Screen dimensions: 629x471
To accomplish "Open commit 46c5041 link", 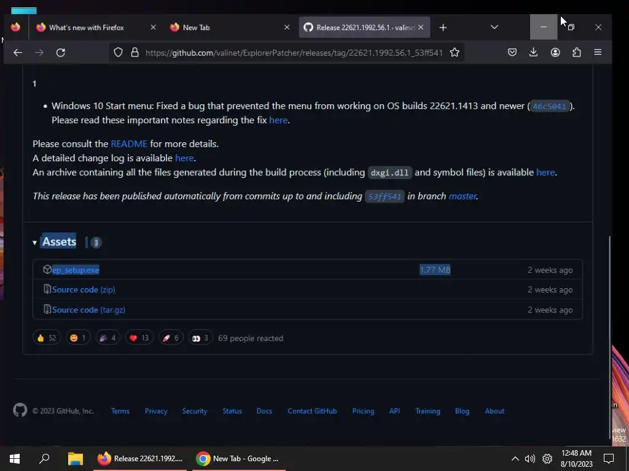I will (549, 106).
